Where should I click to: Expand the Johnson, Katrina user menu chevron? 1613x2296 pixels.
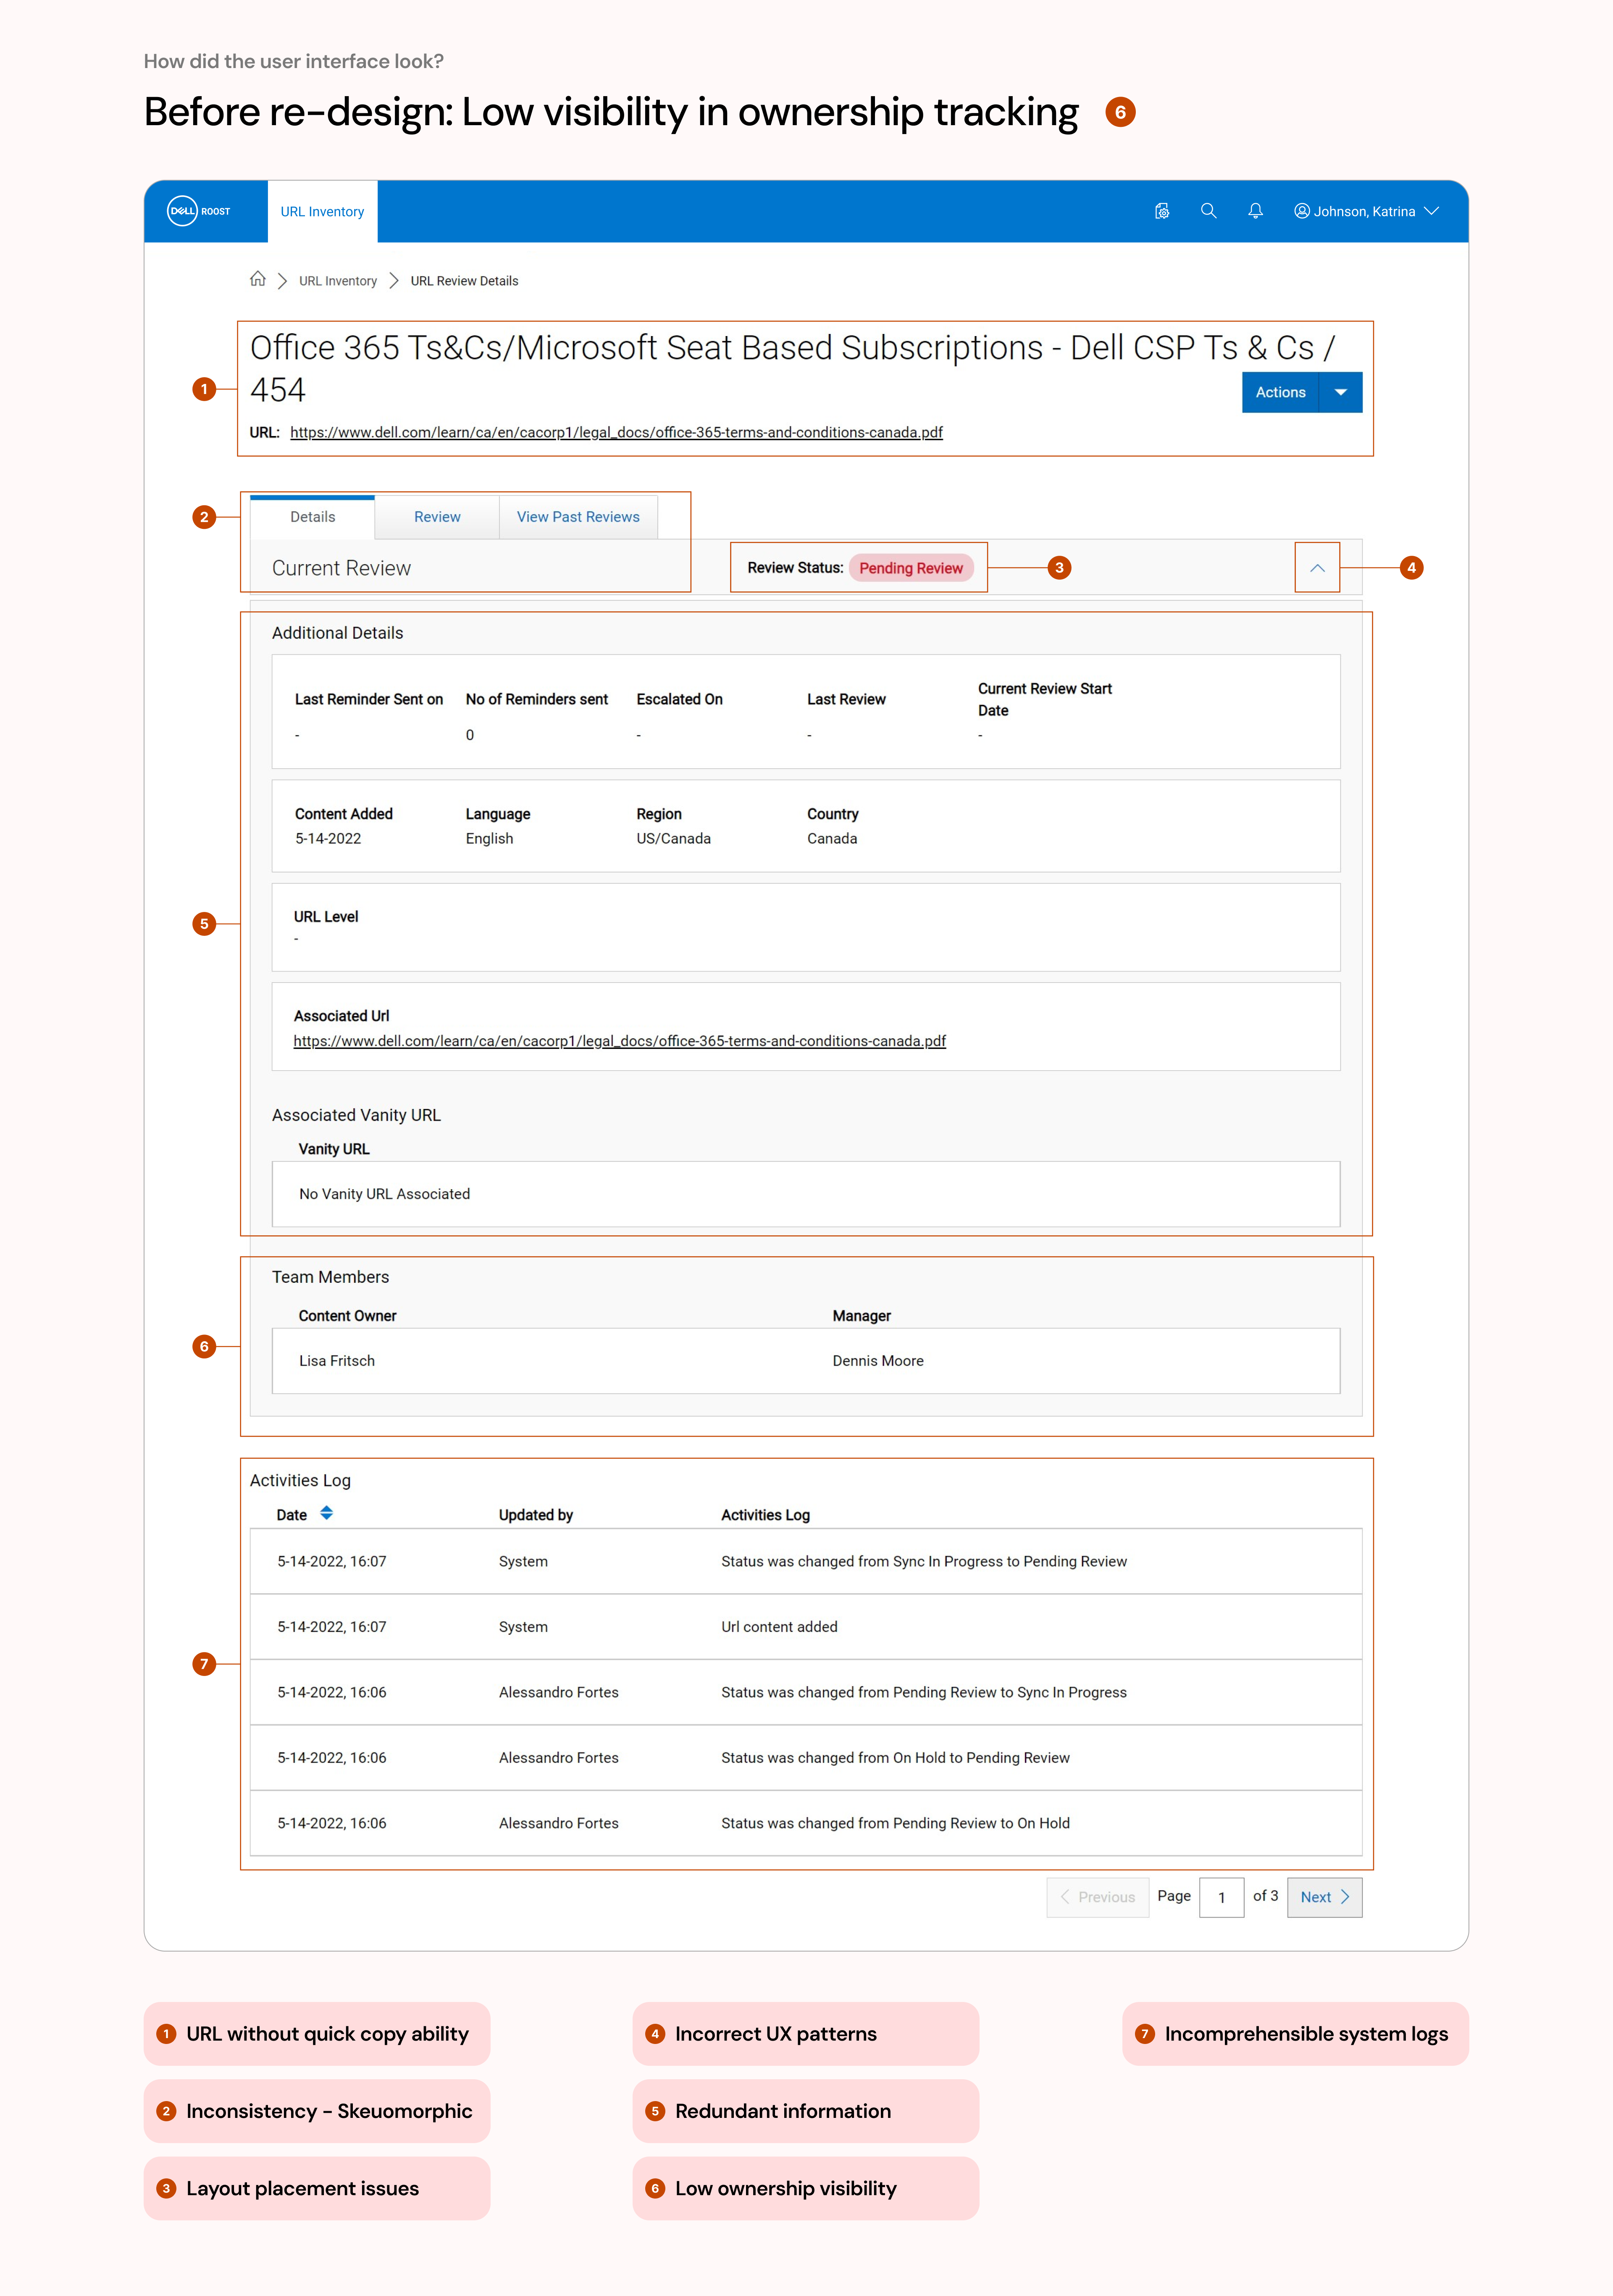1431,211
